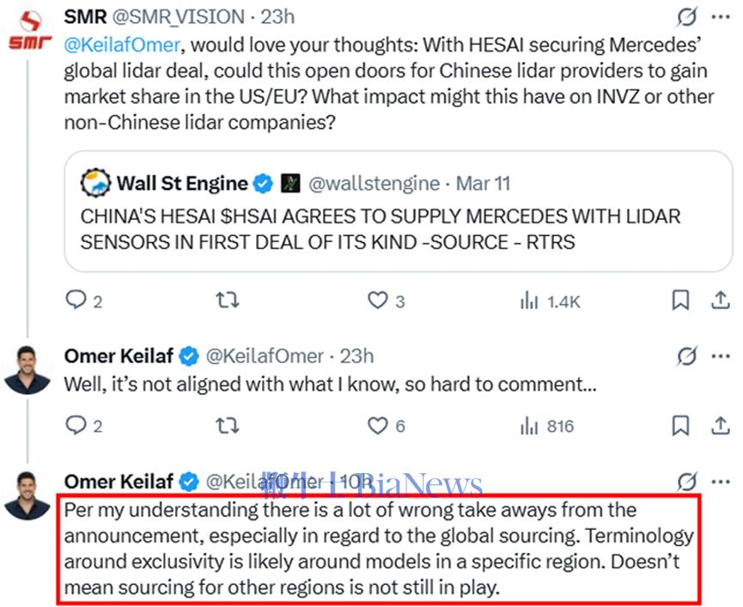Open quoted Wall St Engine tweet
This screenshot has width=743, height=607.
399,211
